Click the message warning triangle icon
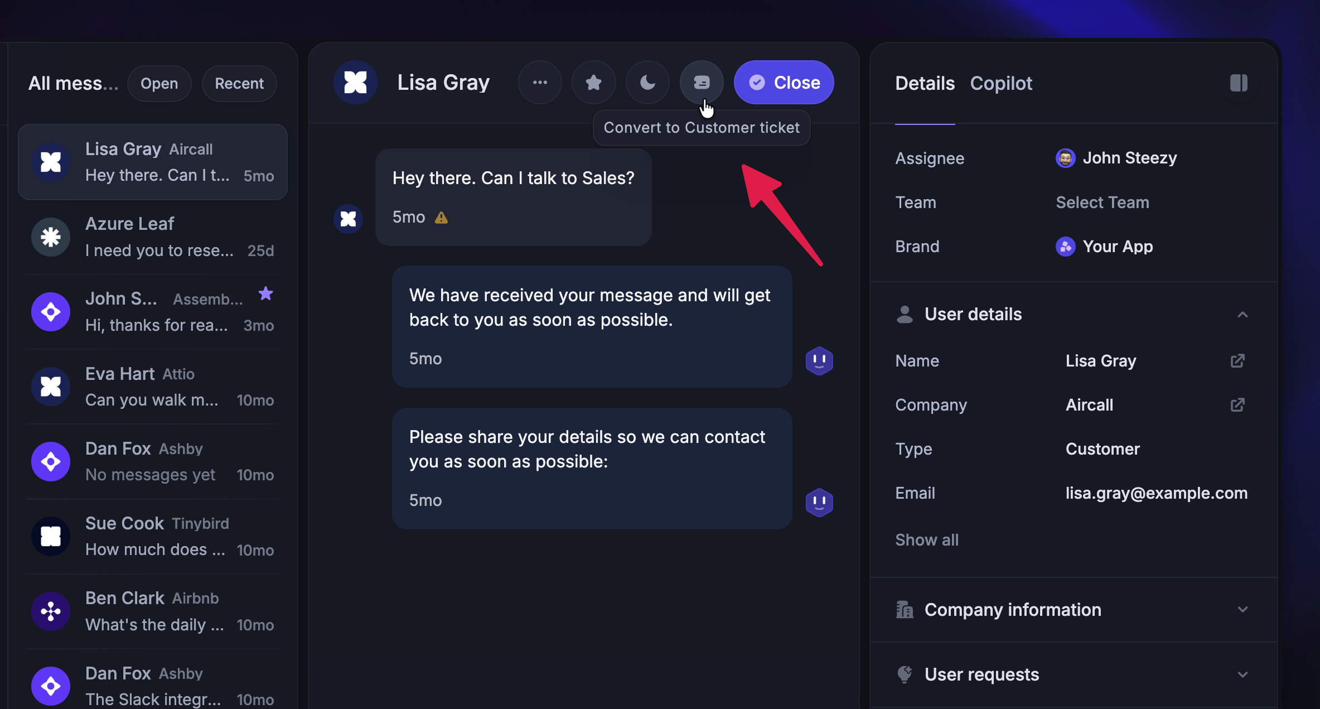This screenshot has width=1320, height=709. (441, 218)
